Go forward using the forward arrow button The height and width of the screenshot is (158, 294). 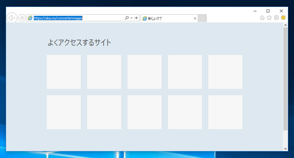coord(22,18)
